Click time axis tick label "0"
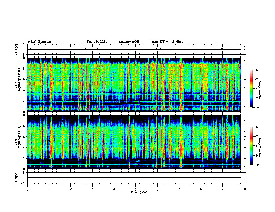The height and width of the screenshot is (212, 275). pyautogui.click(x=27, y=189)
